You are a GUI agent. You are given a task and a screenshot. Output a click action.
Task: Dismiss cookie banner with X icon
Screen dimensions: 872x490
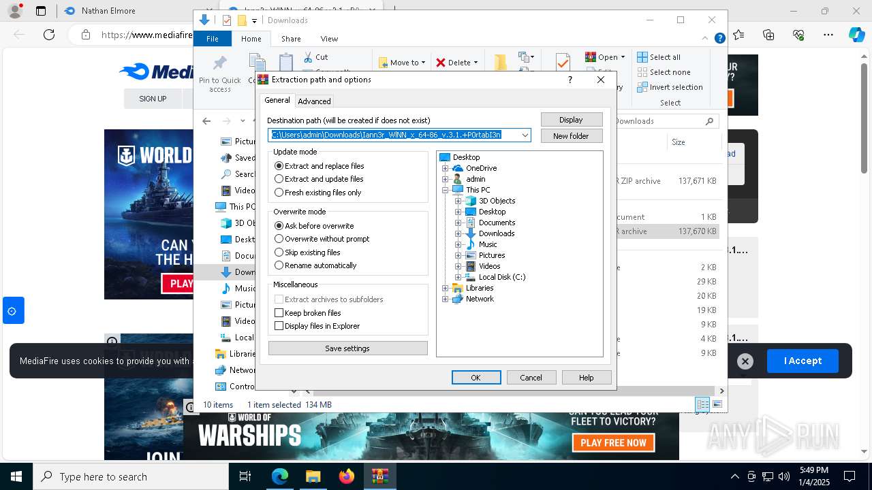pyautogui.click(x=745, y=361)
